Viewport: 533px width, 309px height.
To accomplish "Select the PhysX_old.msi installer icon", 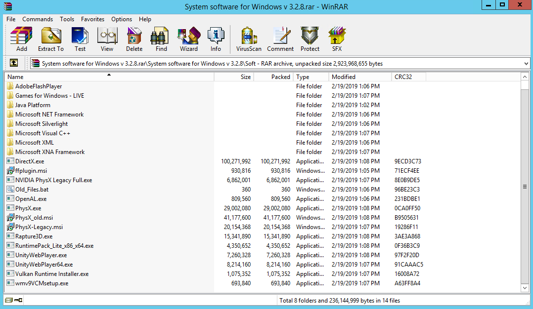I will [x=10, y=217].
